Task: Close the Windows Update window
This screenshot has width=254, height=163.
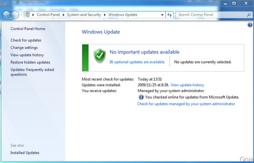Action: 246,3
